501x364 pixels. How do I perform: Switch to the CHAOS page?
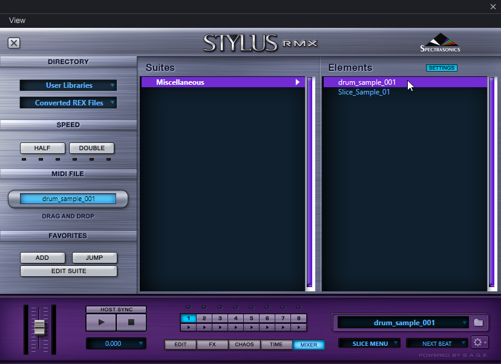(244, 345)
